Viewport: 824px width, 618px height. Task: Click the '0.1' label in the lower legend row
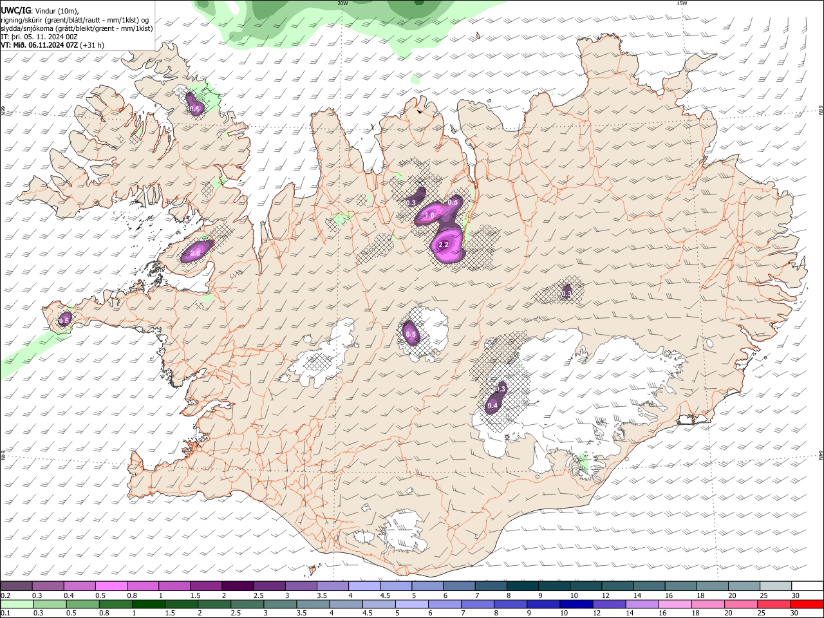point(5,613)
